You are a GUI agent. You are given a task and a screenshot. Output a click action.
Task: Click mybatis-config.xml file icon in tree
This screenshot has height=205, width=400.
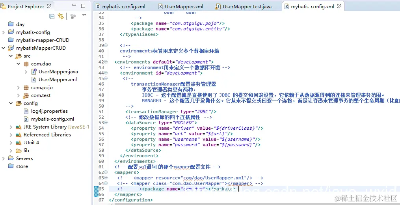(26, 119)
